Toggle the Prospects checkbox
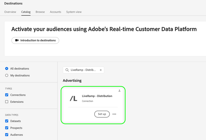This screenshot has width=206, height=140. coord(7,128)
